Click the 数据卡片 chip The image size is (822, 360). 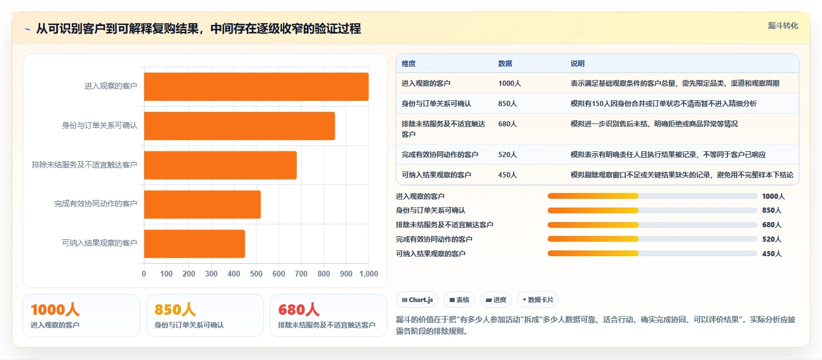point(538,300)
